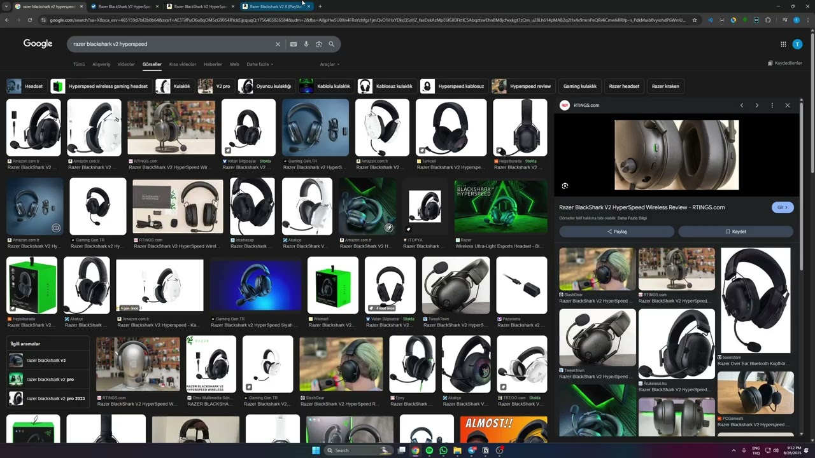
Task: Open the Kısa videolar tab
Action: coord(183,64)
